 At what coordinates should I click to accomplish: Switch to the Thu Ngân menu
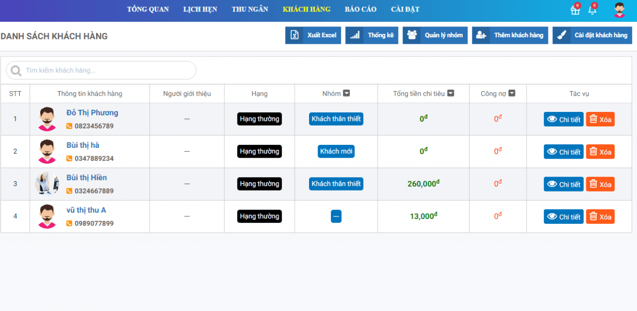[250, 9]
